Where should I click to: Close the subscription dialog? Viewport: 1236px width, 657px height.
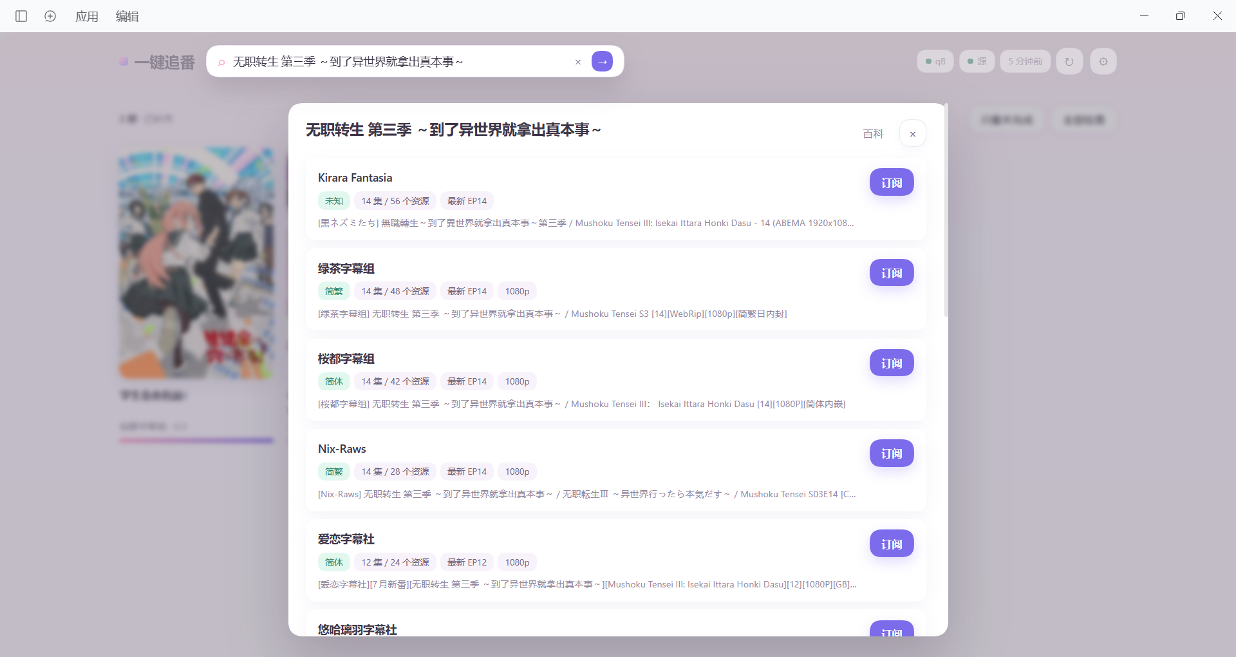(913, 133)
